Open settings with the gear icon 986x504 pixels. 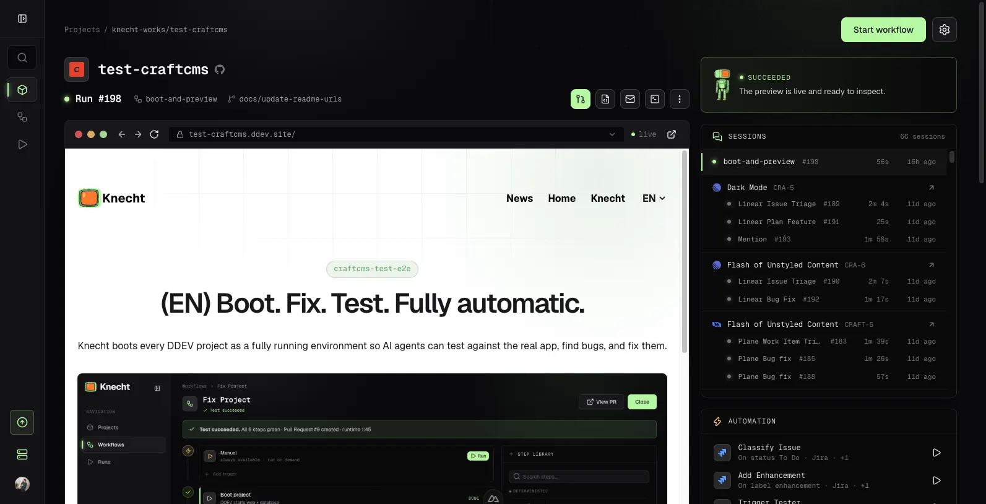(945, 30)
